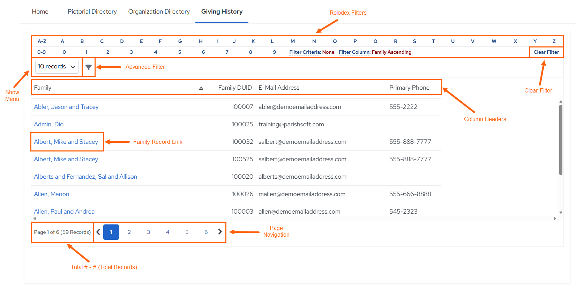The image size is (576, 289).
Task: Open Alberts and Fernandez, Sal and Allison
Action: (85, 177)
